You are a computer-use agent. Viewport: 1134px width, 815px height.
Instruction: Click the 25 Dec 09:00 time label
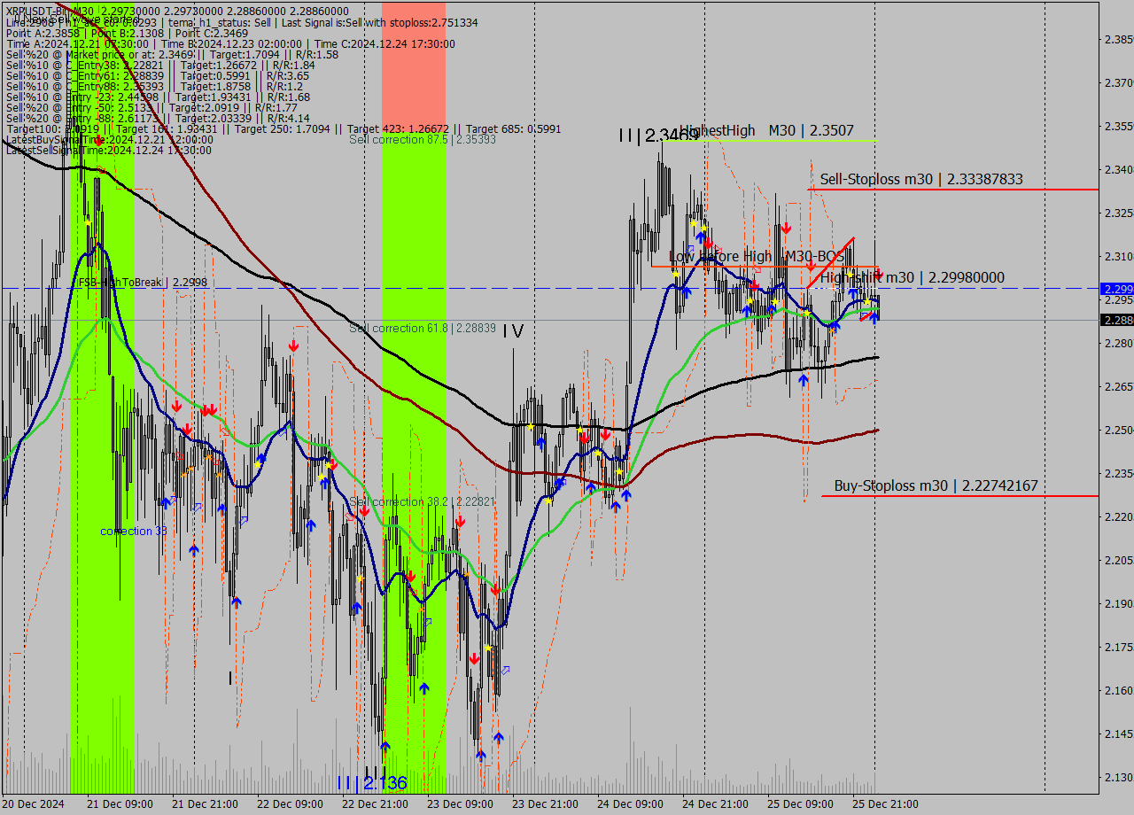tap(800, 803)
